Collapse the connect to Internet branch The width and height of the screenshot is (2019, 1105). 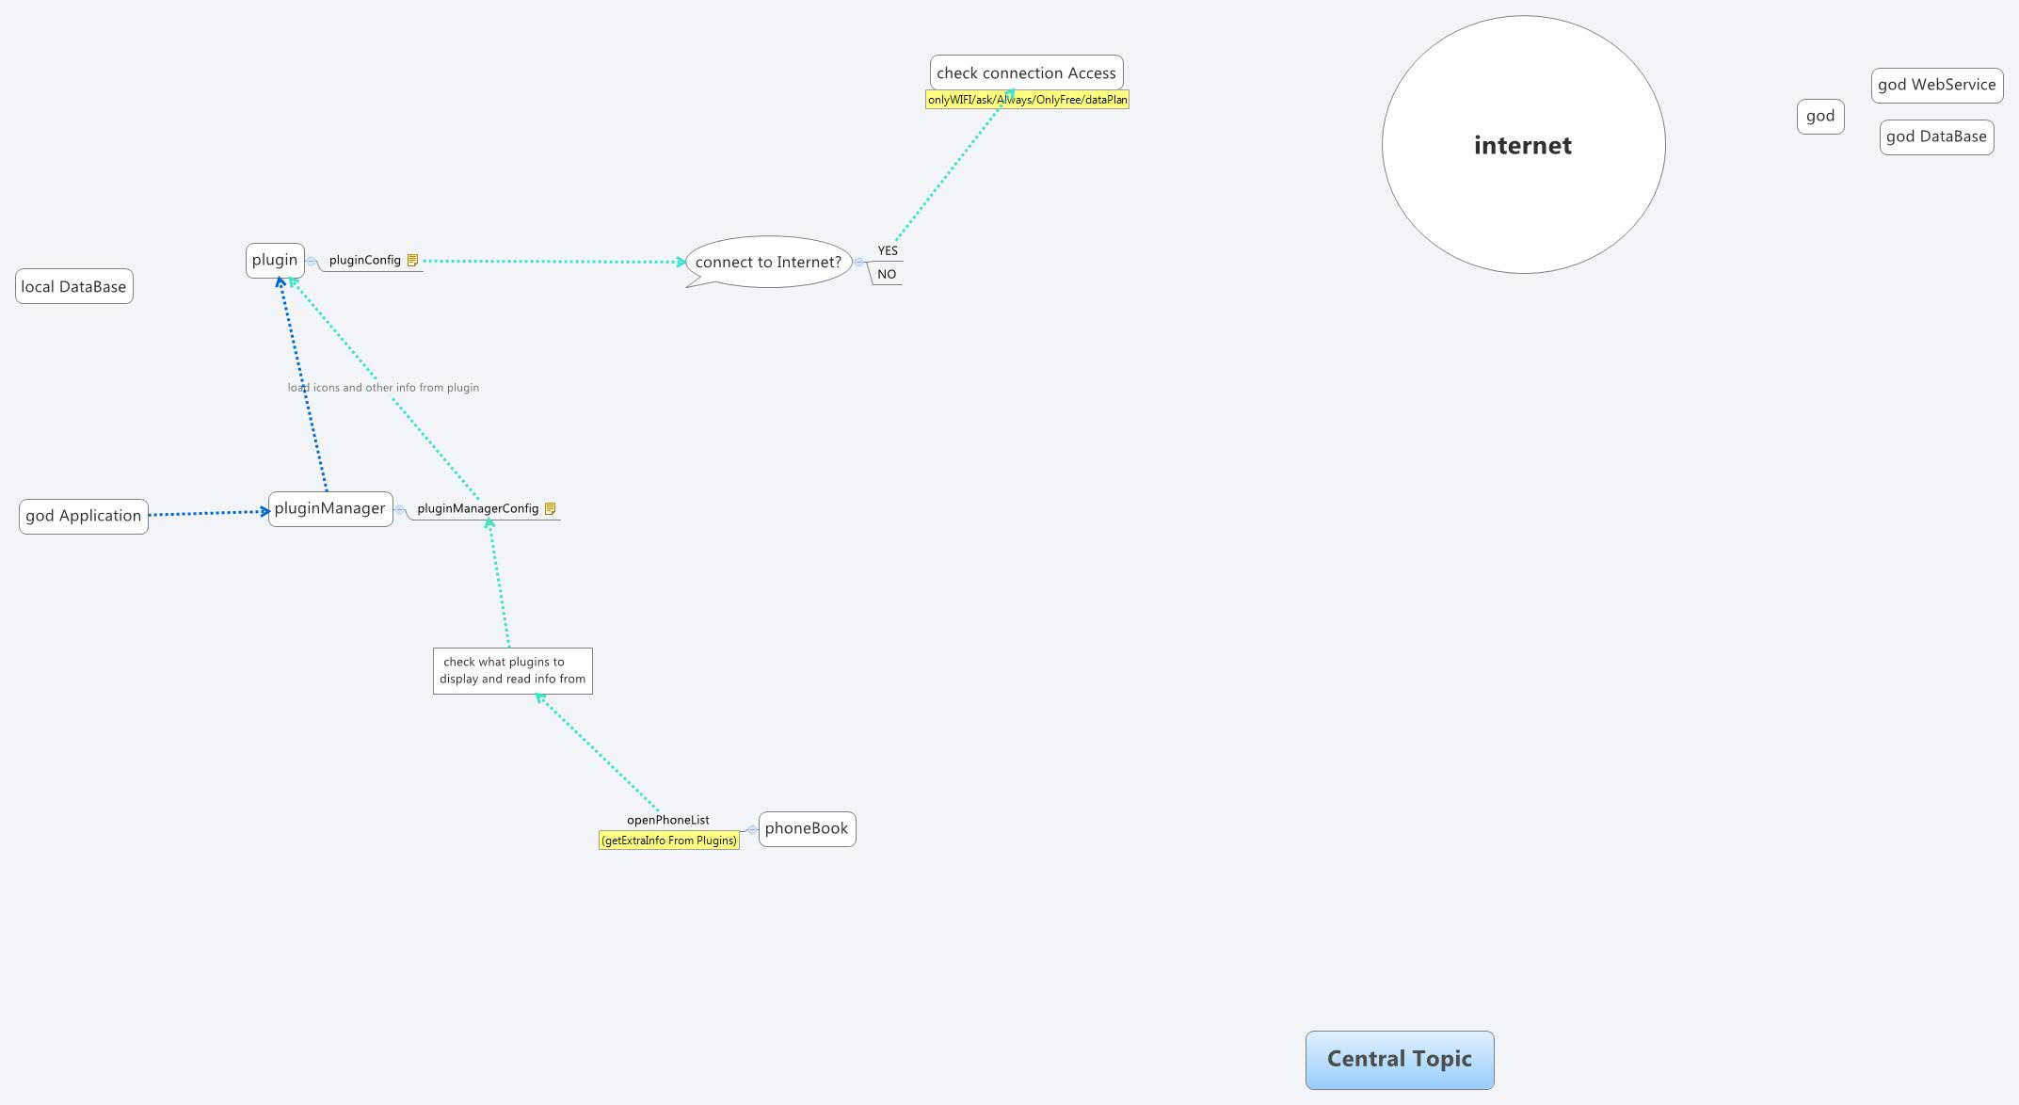pos(858,263)
